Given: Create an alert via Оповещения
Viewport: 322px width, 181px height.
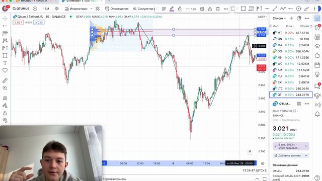Looking at the screenshot, I should pos(117,9).
